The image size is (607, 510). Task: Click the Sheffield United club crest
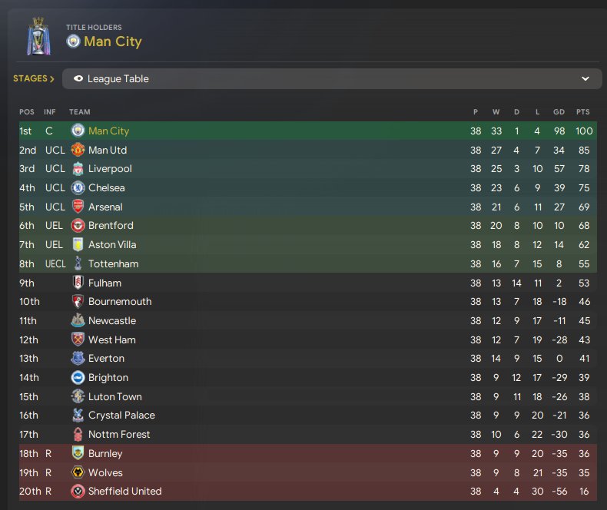78,491
